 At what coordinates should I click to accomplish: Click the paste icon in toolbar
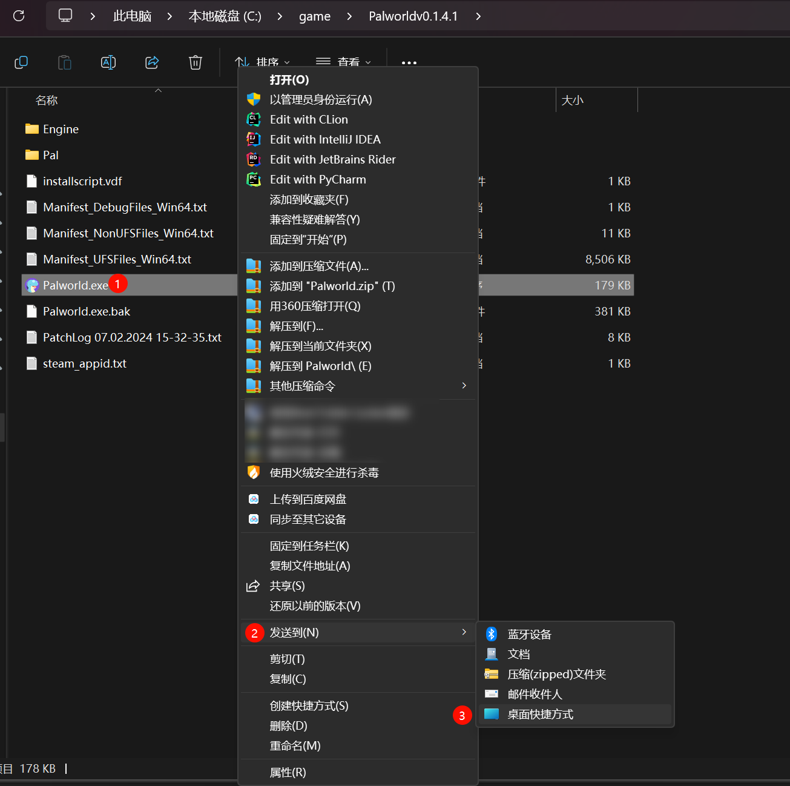pos(65,62)
